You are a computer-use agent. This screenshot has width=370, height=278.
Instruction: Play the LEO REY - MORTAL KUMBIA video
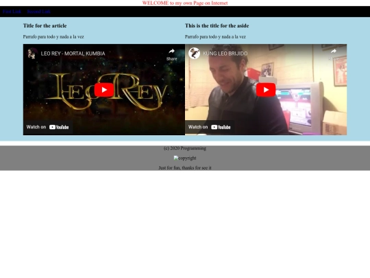[104, 90]
